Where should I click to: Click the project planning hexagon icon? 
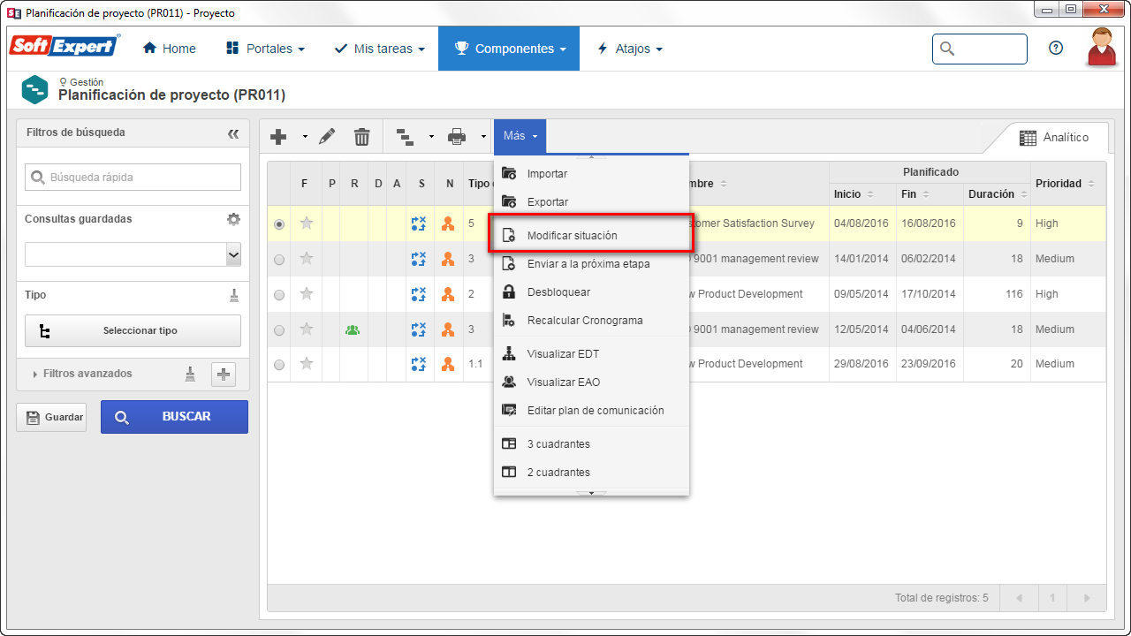point(35,89)
